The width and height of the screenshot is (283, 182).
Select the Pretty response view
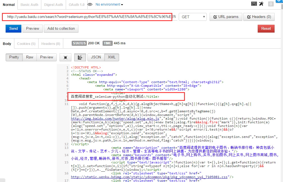pos(14,57)
